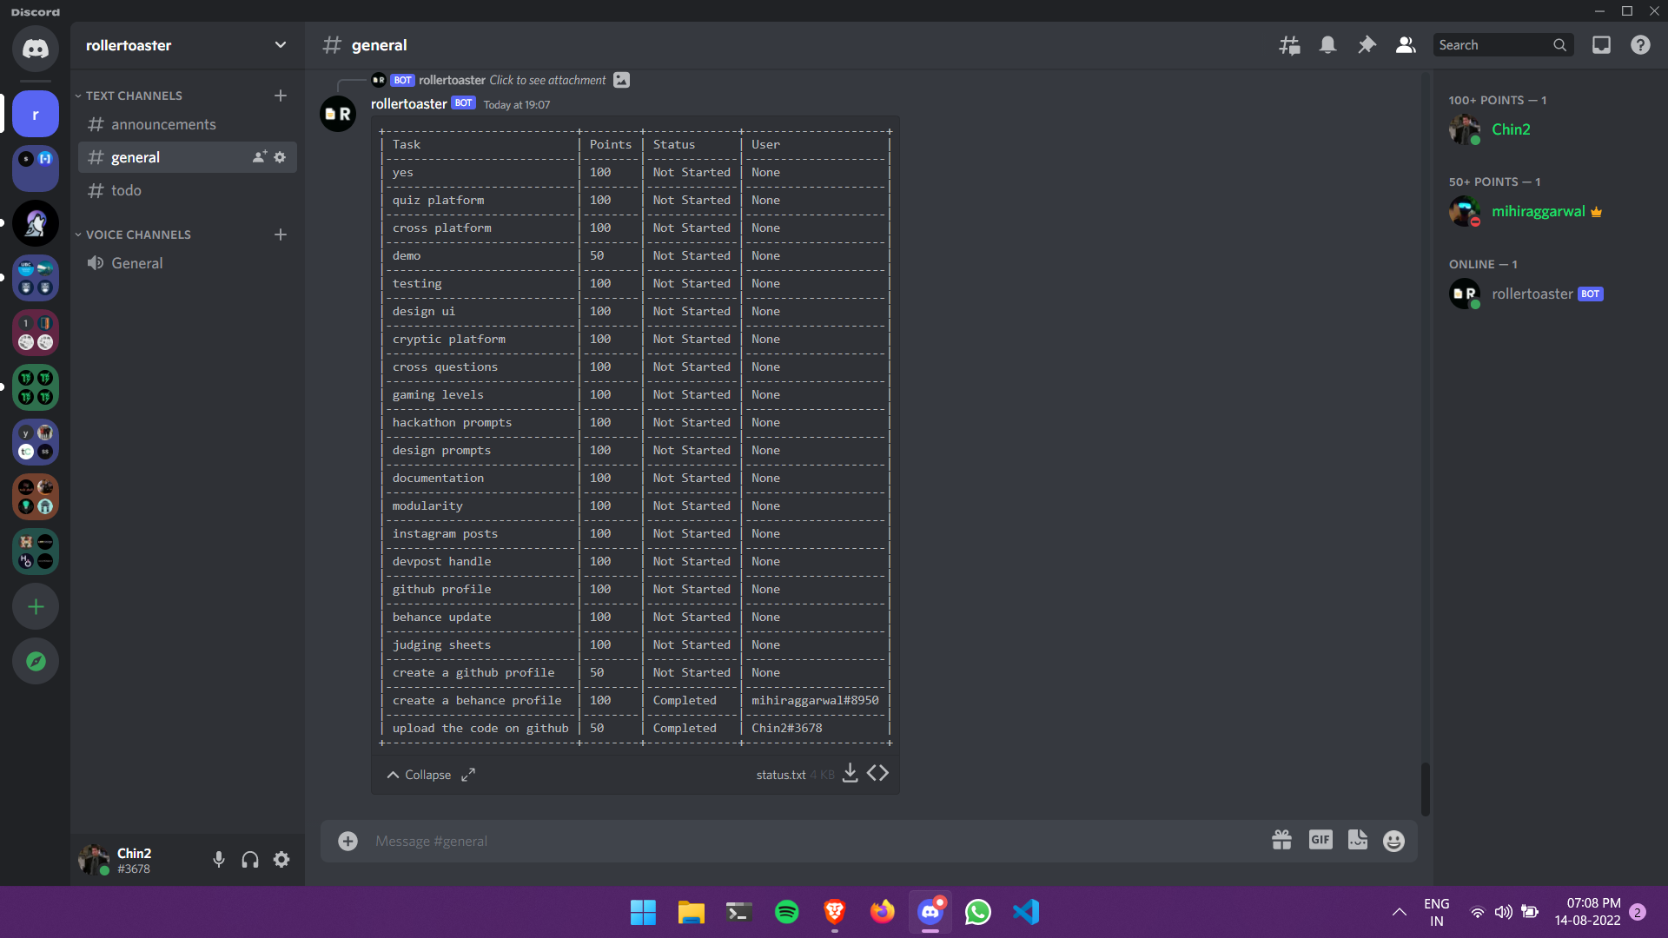Screen dimensions: 1668x938
Task: Toggle microphone mute
Action: (x=219, y=860)
